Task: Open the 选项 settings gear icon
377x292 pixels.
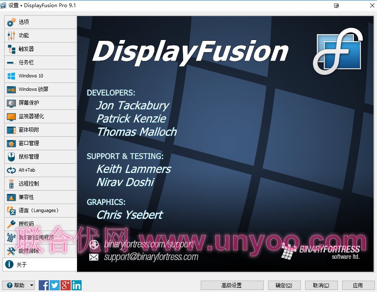Action: 11,22
